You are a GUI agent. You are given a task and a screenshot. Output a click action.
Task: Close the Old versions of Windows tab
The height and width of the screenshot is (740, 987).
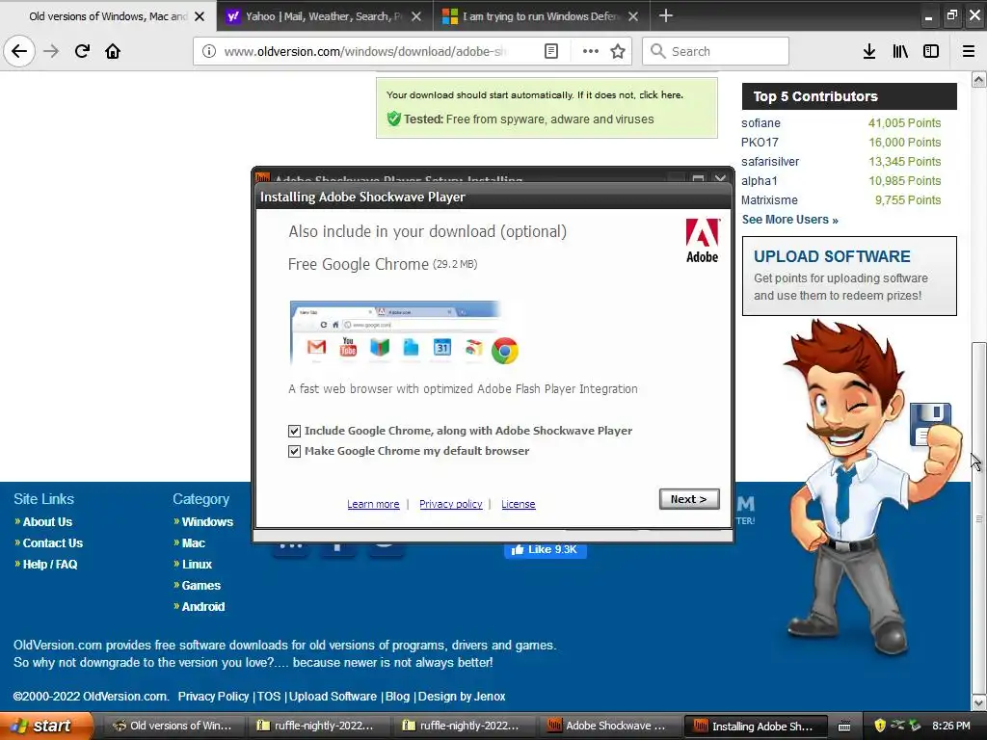pyautogui.click(x=200, y=16)
